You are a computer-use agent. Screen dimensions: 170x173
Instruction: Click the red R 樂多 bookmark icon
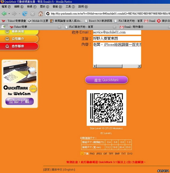click(159, 21)
